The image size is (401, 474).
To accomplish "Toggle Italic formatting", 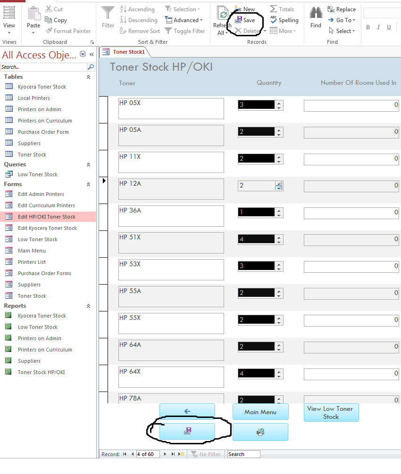I will click(x=378, y=27).
